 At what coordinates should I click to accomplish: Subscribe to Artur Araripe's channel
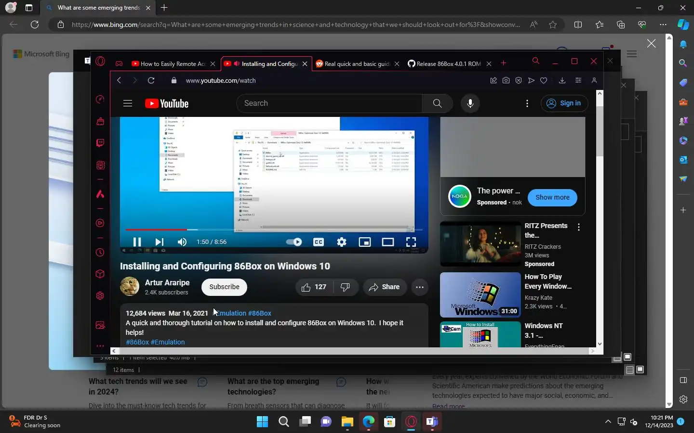(x=224, y=287)
